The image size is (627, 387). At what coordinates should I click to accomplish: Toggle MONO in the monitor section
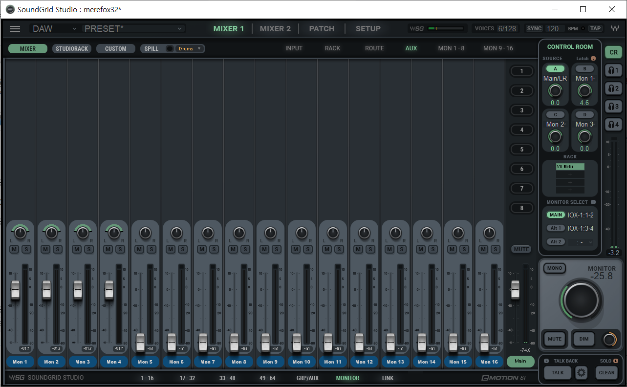tap(555, 268)
